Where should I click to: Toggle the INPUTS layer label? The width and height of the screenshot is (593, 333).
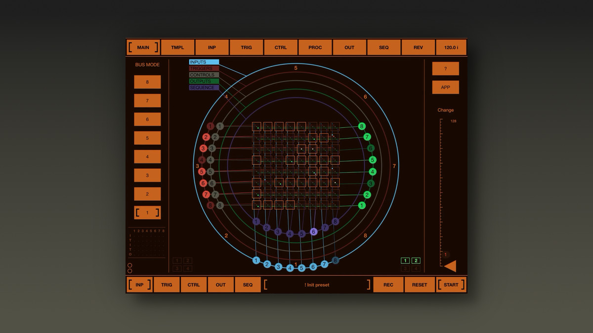204,62
